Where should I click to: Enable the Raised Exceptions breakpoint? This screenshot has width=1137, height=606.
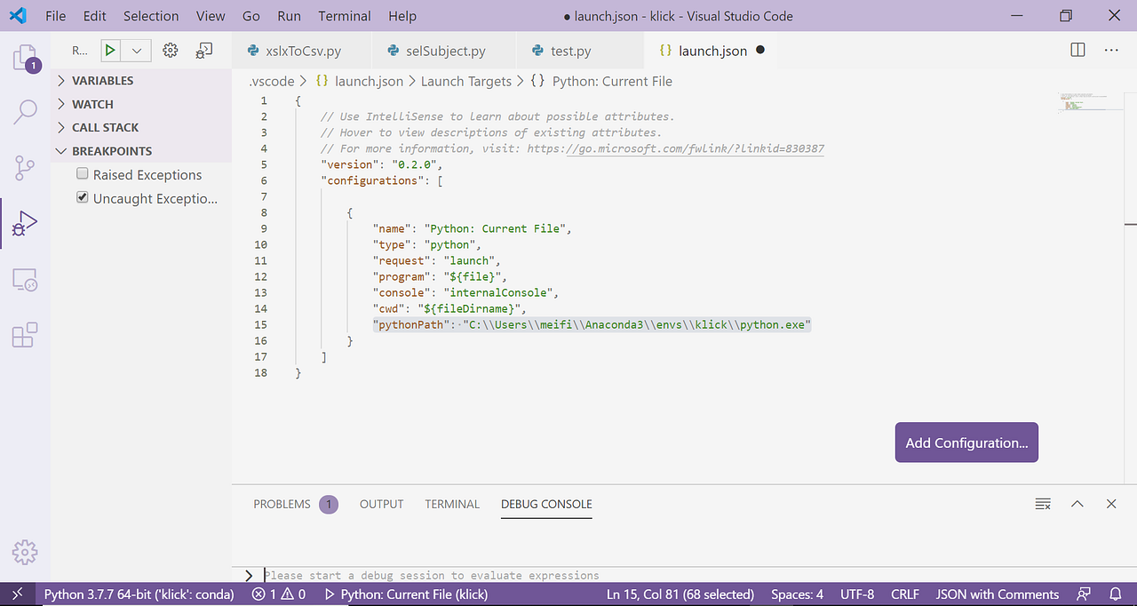click(82, 174)
